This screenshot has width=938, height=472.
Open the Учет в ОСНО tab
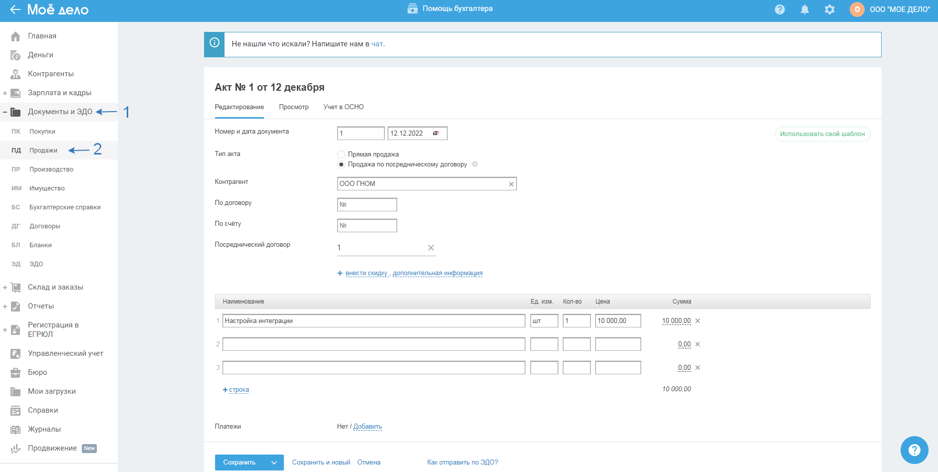[x=343, y=107]
